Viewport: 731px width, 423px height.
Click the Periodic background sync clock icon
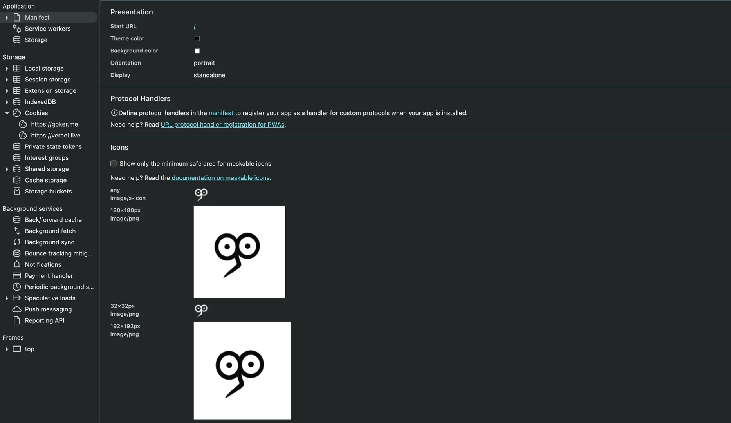pos(16,287)
